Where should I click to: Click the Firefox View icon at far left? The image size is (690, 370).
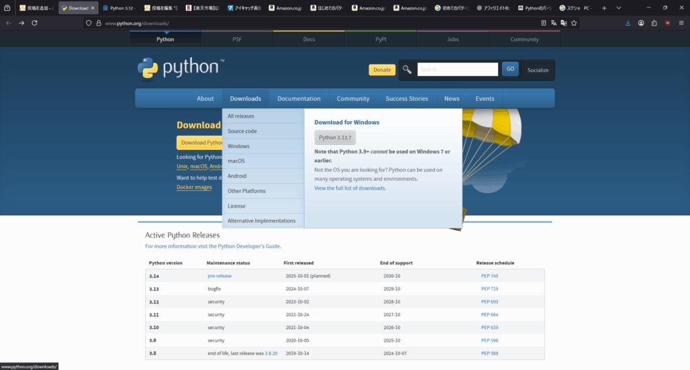pos(7,8)
